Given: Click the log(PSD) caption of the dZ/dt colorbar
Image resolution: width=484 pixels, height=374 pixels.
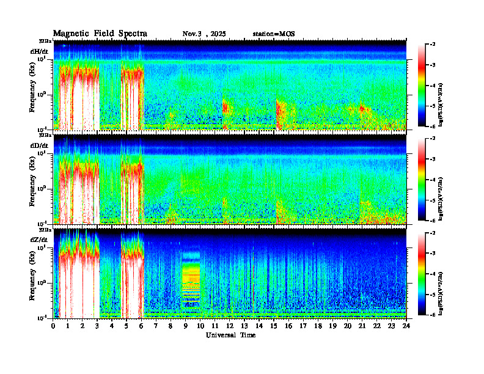Looking at the screenshot, I should (441, 293).
